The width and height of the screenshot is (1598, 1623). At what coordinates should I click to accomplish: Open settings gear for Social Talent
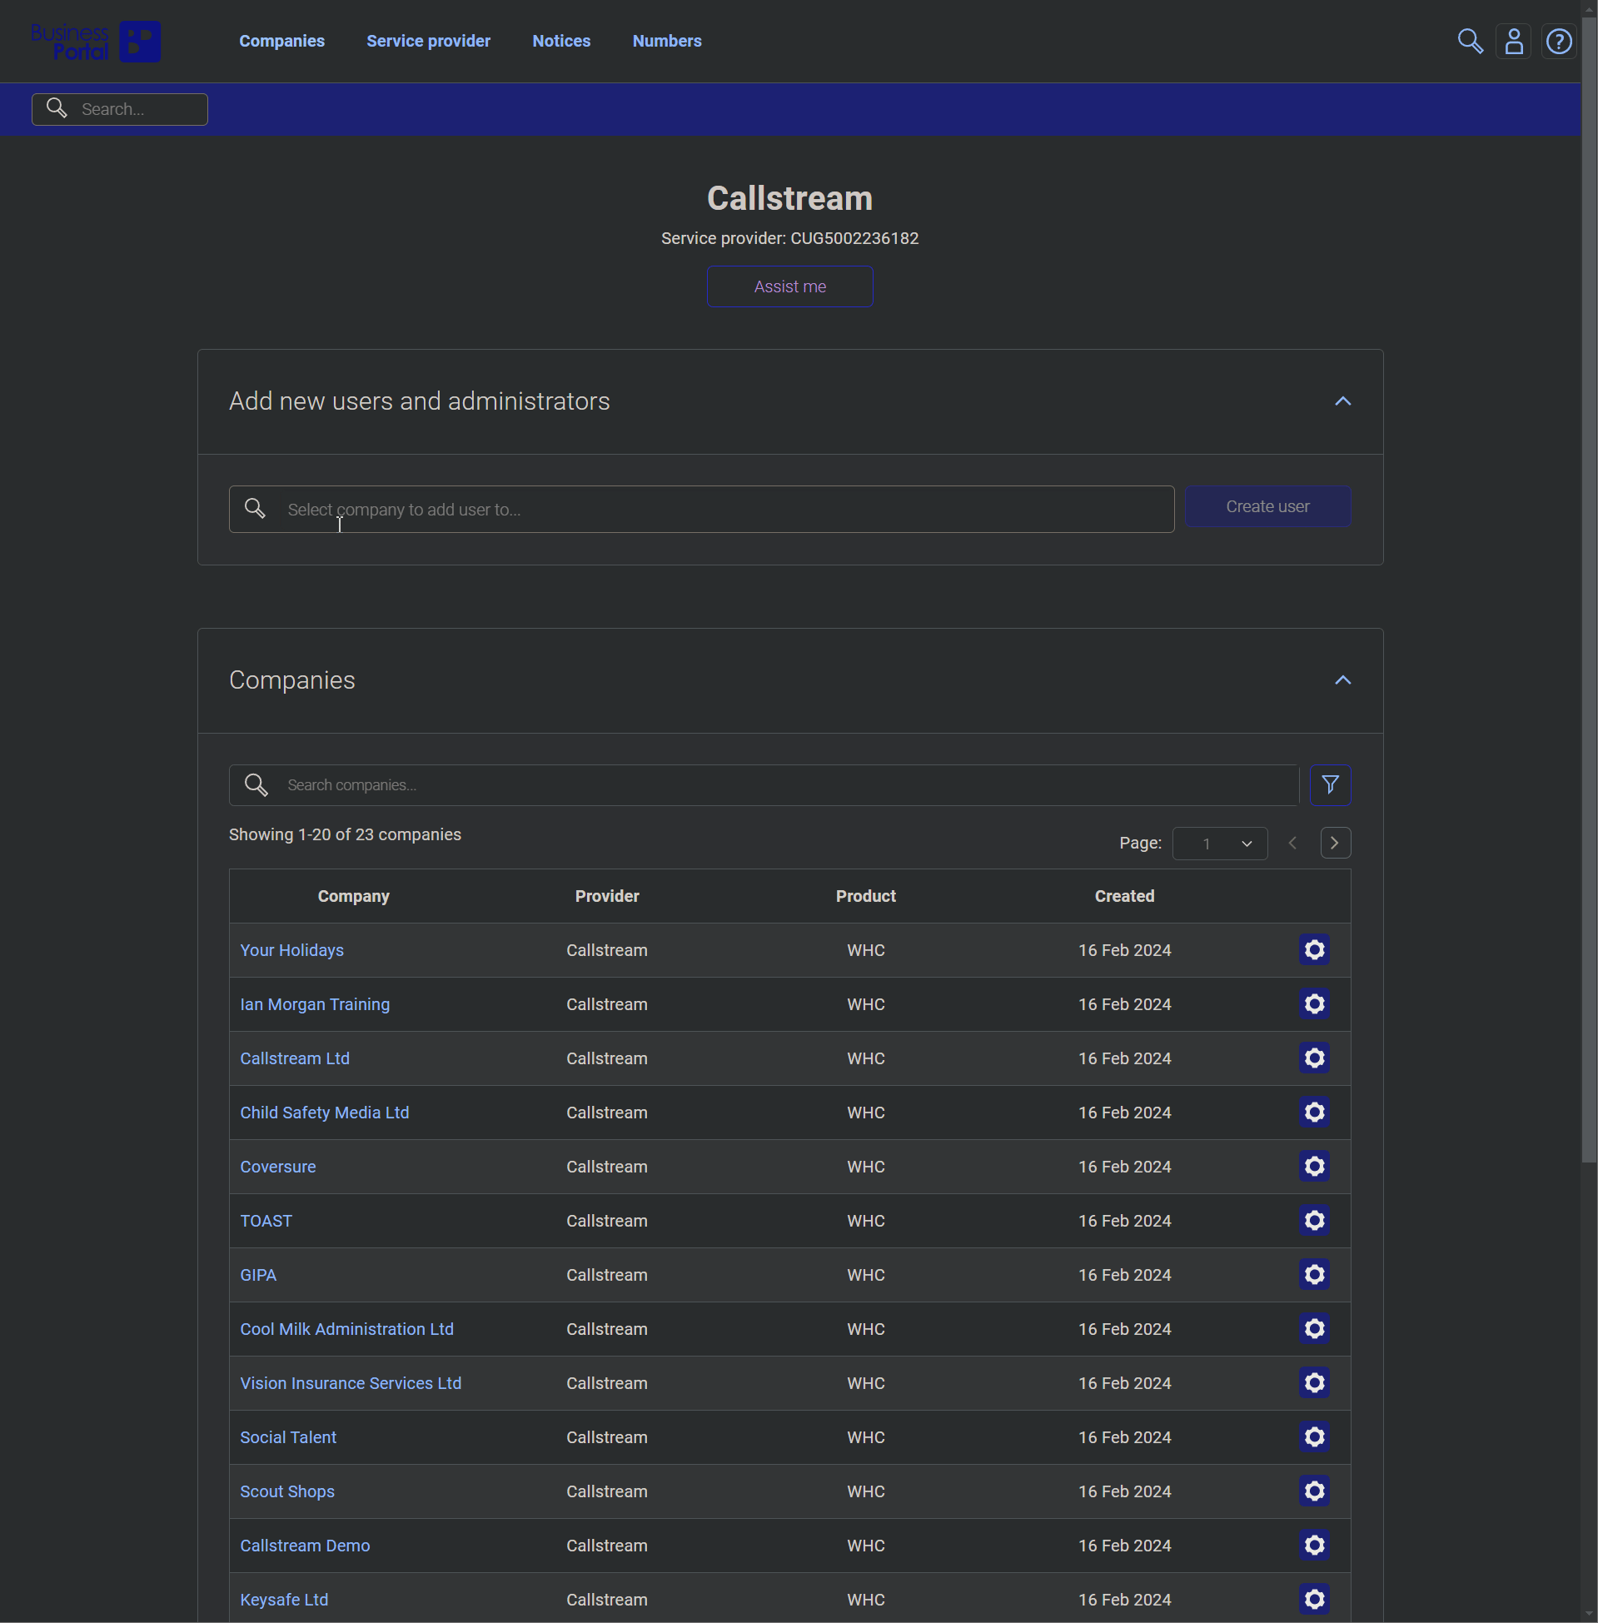point(1314,1436)
